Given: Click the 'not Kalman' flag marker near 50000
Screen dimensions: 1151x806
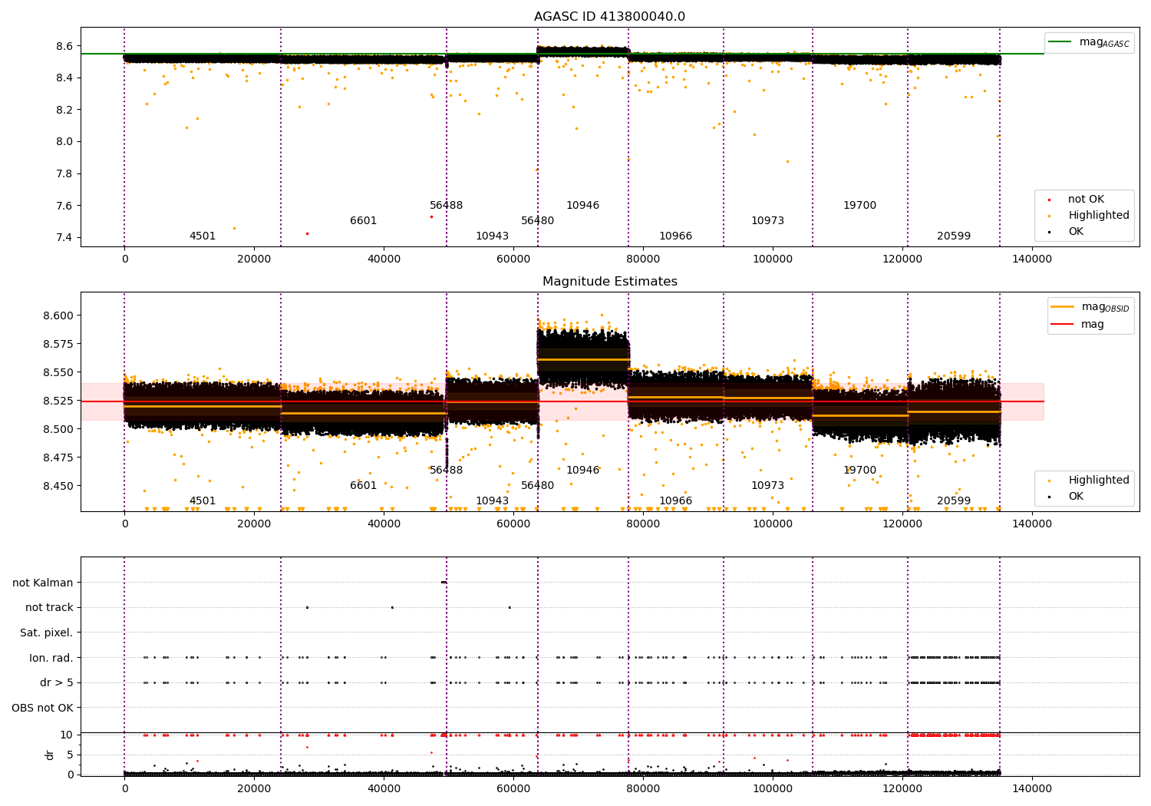Looking at the screenshot, I should pyautogui.click(x=444, y=583).
